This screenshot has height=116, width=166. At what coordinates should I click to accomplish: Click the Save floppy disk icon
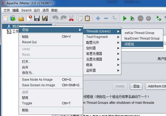pyautogui.click(x=37, y=18)
